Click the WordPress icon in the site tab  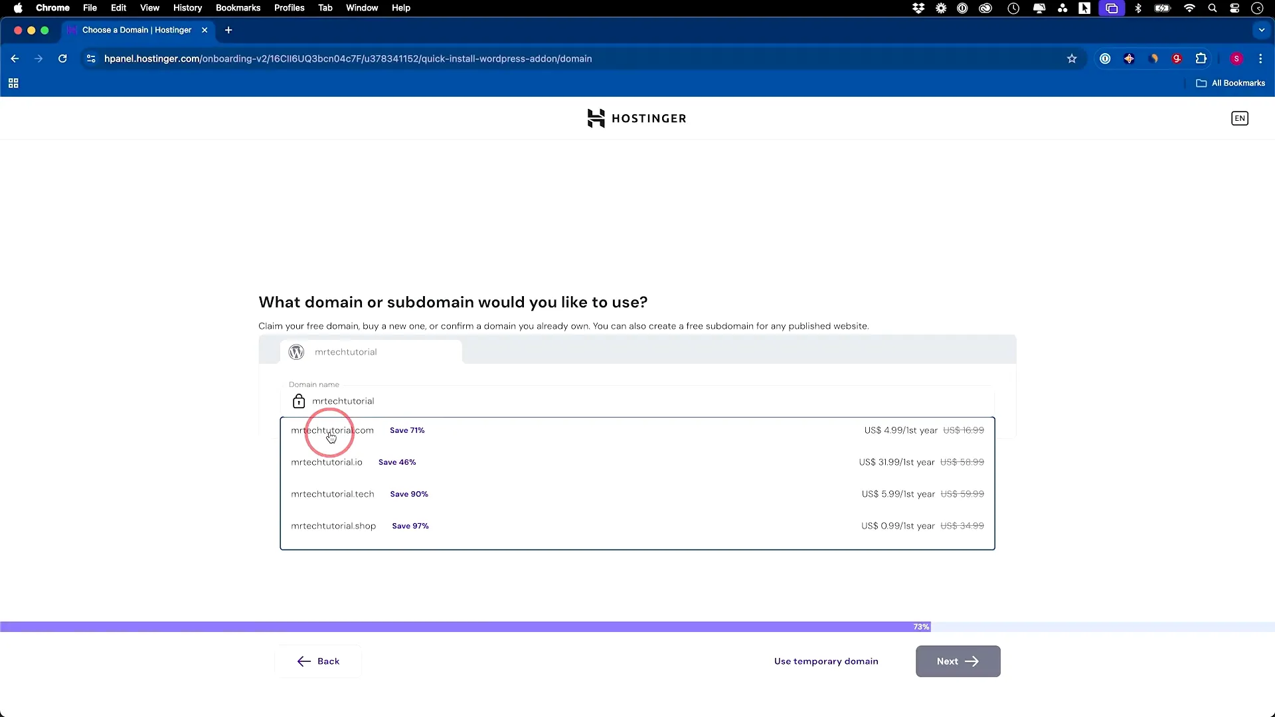(297, 352)
